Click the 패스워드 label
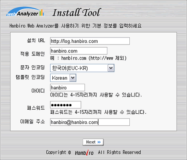 coord(36,108)
